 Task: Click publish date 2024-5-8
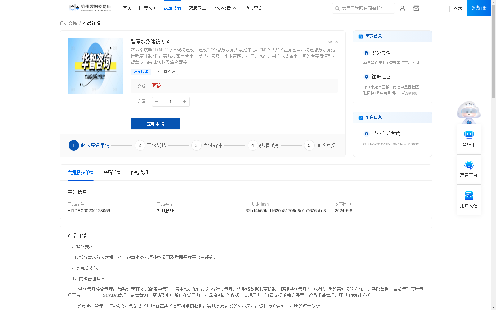coord(343,211)
